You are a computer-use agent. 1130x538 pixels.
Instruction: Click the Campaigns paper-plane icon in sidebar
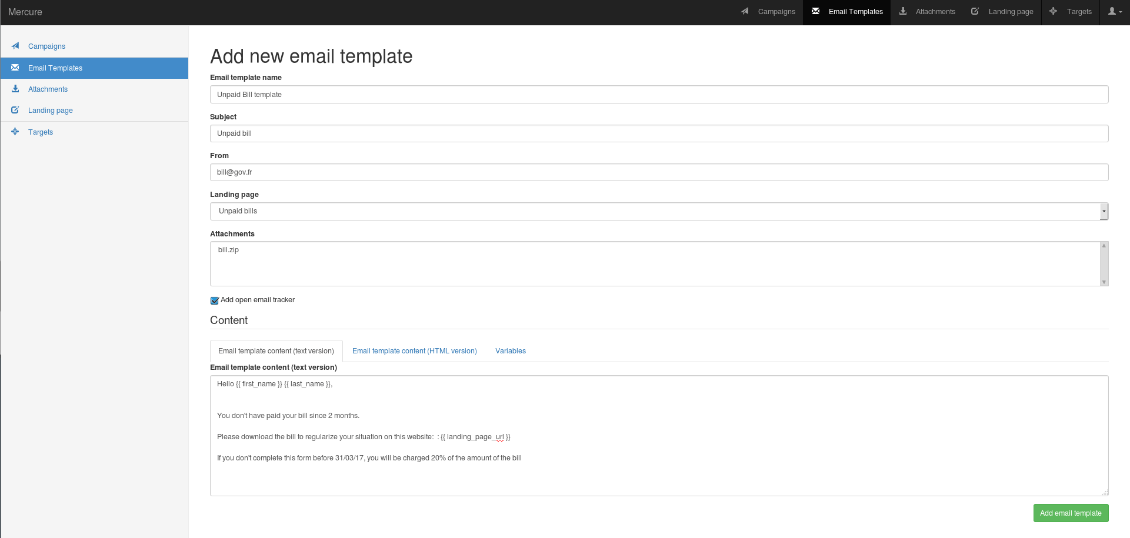pyautogui.click(x=15, y=46)
